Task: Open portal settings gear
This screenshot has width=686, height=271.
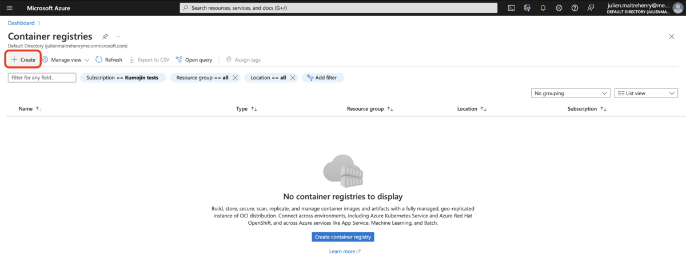Action: coord(559,8)
